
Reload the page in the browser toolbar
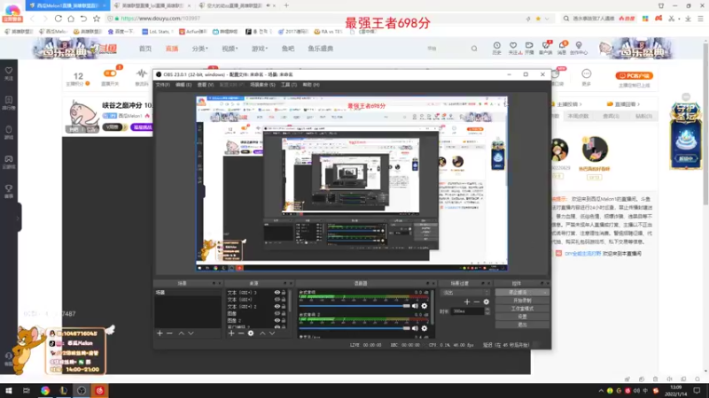click(x=58, y=19)
